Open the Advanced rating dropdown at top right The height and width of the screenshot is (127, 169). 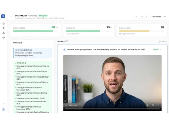point(156,17)
